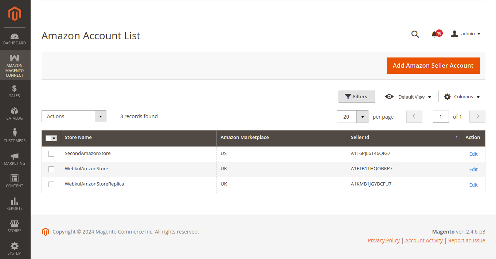
Task: Open the Marketing sidebar menu
Action: 15,159
